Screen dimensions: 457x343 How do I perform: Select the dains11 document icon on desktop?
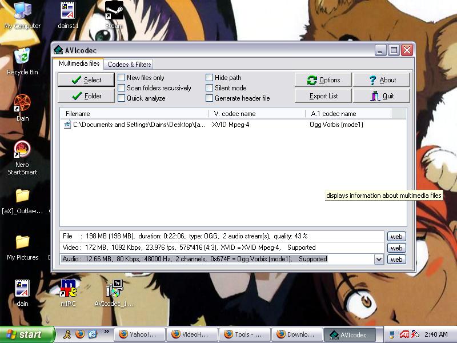[x=68, y=15]
